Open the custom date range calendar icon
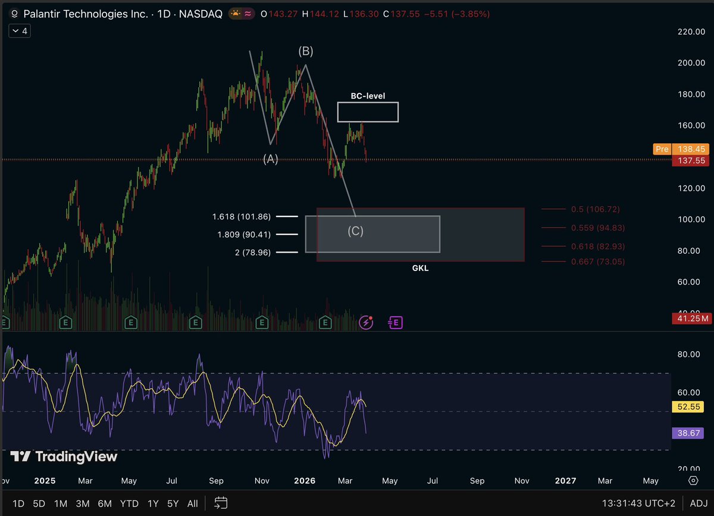Image resolution: width=714 pixels, height=516 pixels. click(220, 503)
